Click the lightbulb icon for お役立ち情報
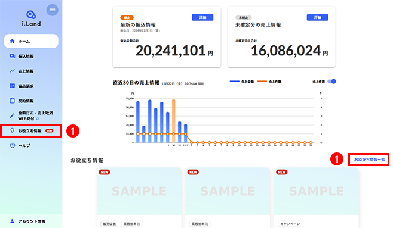Image resolution: width=393 pixels, height=228 pixels. pyautogui.click(x=12, y=130)
